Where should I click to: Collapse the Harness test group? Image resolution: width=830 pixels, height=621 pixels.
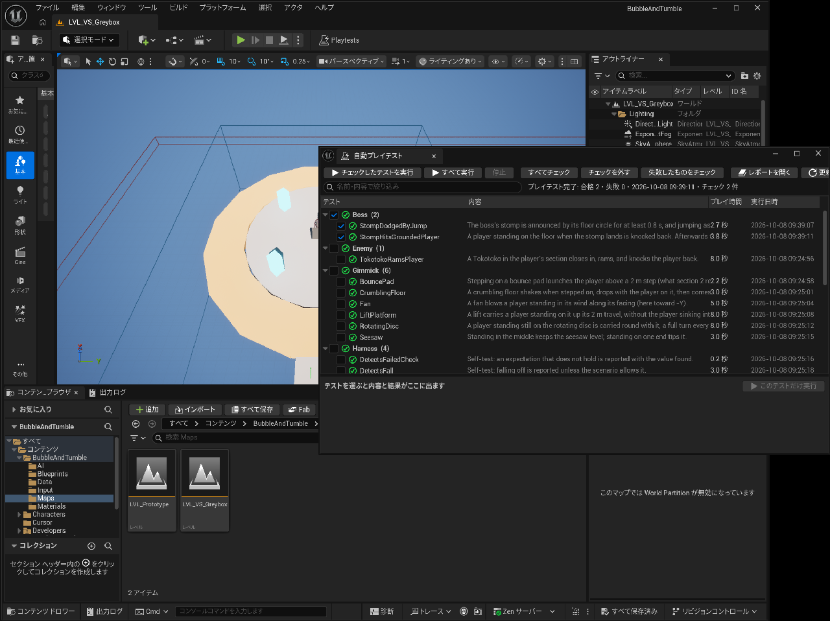tap(326, 349)
